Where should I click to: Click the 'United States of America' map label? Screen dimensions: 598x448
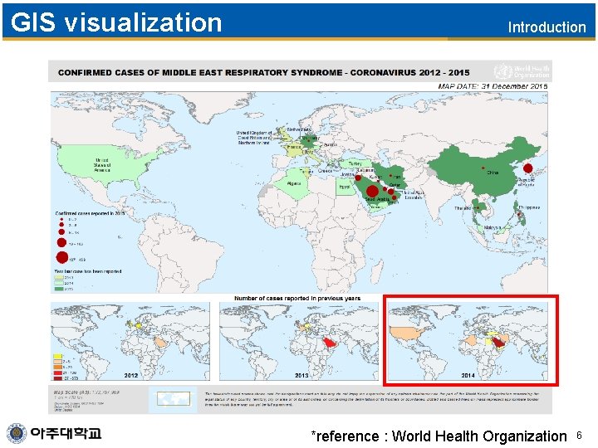pyautogui.click(x=102, y=165)
